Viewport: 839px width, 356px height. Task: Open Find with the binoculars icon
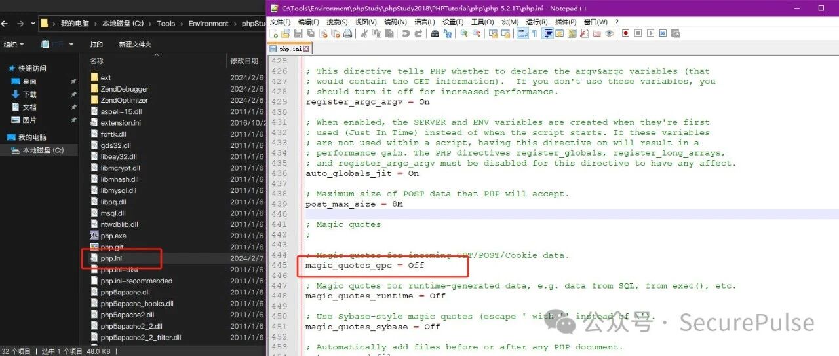pos(435,33)
